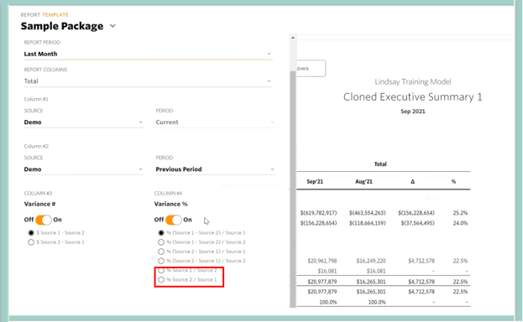Screen dimensions: 523x322
Task: Click the vertical preview scrollbar thumb
Action: 293,190
